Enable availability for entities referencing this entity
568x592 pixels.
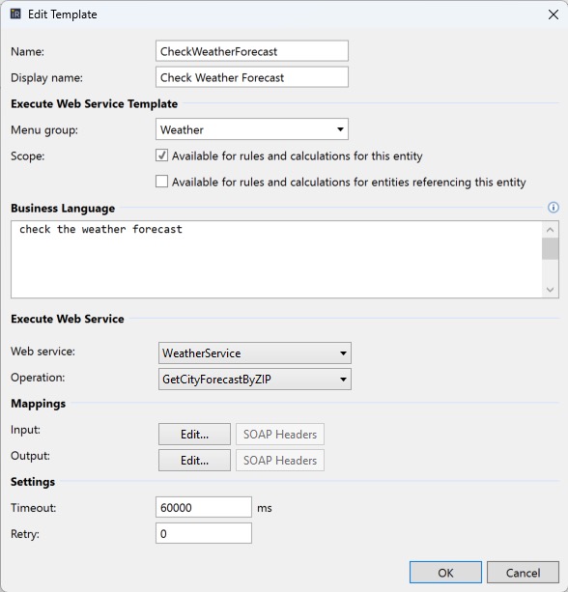[x=161, y=182]
